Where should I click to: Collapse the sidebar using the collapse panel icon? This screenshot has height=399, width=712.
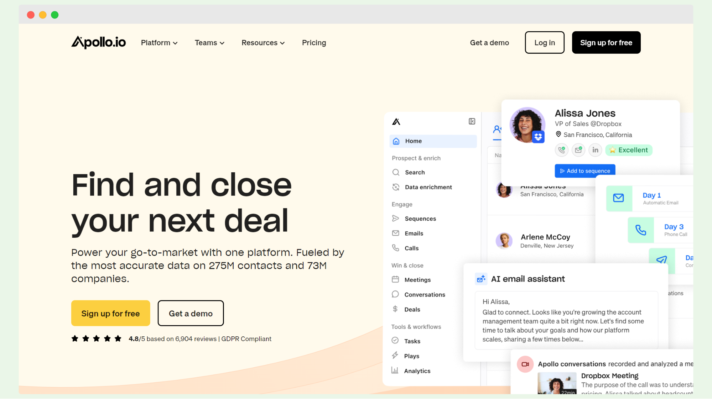pyautogui.click(x=472, y=121)
